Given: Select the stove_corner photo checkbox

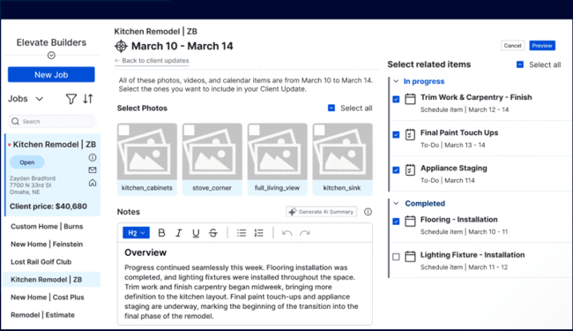Looking at the screenshot, I should (x=189, y=131).
